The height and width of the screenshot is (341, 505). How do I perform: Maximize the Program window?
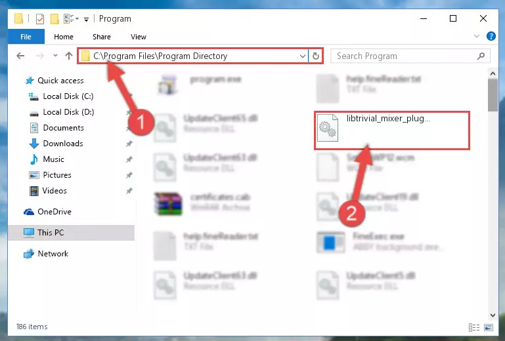click(453, 18)
